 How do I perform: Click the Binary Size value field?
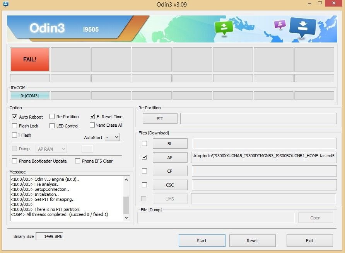[x=50, y=236]
